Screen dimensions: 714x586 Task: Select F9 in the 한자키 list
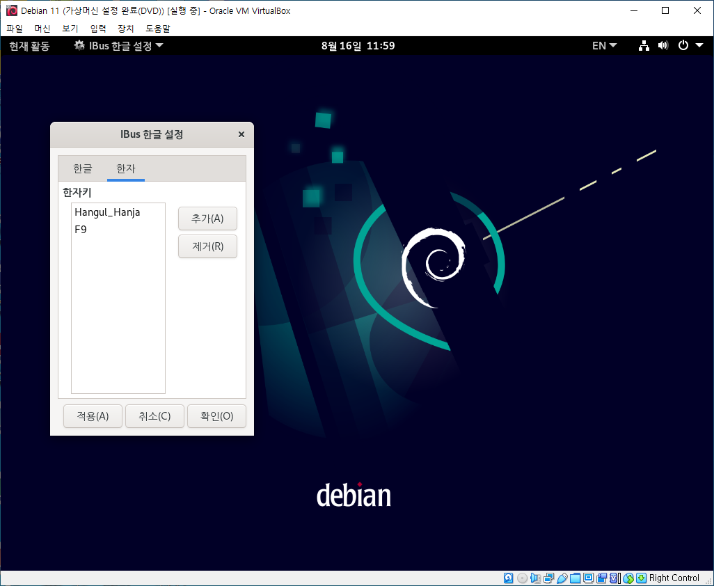[x=118, y=230]
